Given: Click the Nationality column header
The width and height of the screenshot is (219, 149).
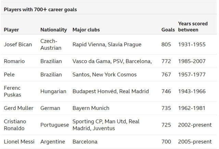Looking at the screenshot, I should tap(54, 30).
